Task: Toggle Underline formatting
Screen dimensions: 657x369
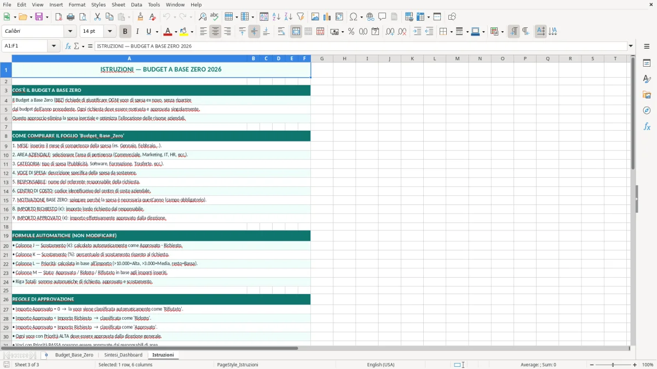Action: click(x=149, y=32)
